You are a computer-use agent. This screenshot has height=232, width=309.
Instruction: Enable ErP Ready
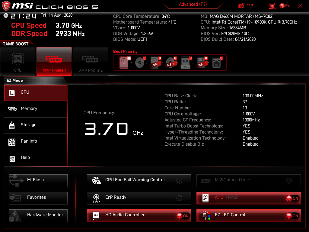pyautogui.click(x=180, y=198)
